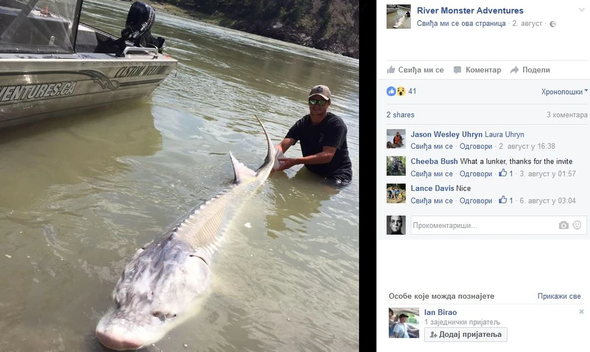
Task: Dismiss the Ian Birao friend suggestion
Action: tap(581, 311)
